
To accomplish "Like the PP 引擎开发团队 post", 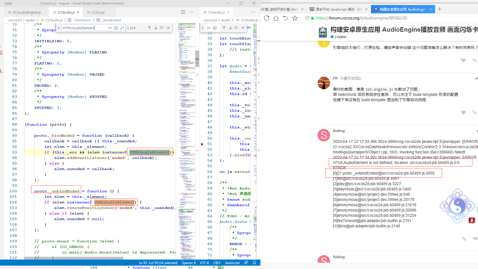I will [463, 113].
